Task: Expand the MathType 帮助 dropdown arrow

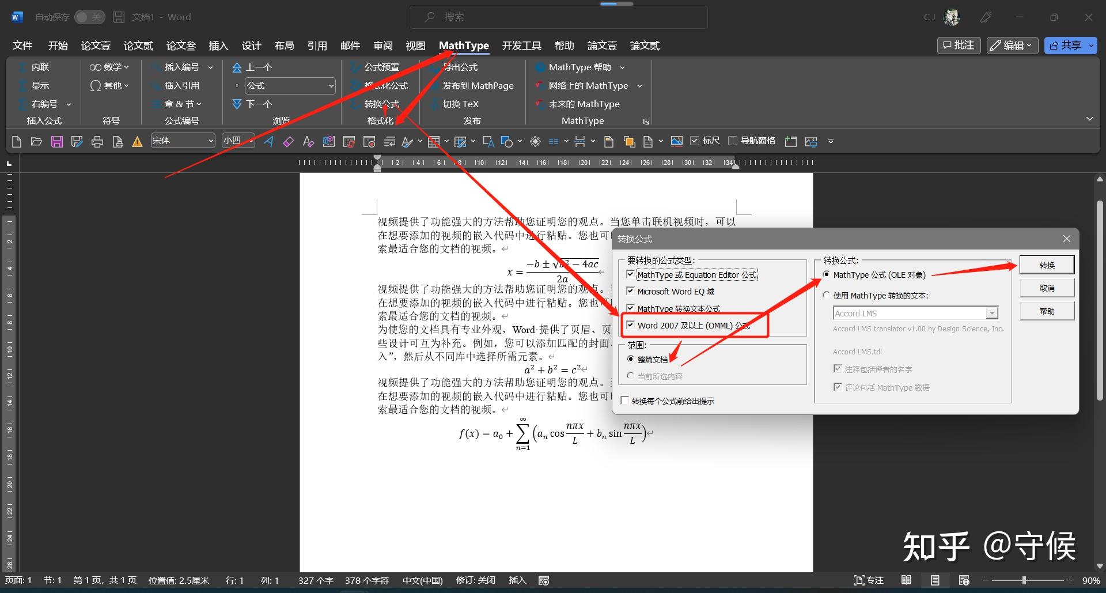Action: click(622, 68)
